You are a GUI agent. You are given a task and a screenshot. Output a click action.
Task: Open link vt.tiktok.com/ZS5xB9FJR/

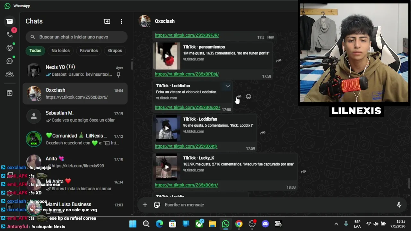187,35
